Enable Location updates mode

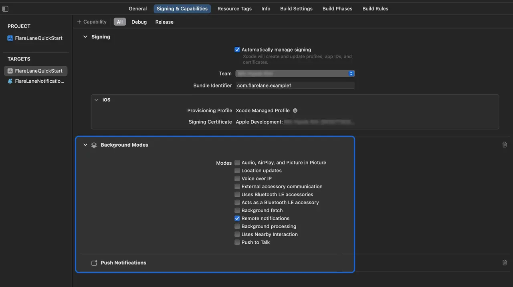pyautogui.click(x=237, y=171)
